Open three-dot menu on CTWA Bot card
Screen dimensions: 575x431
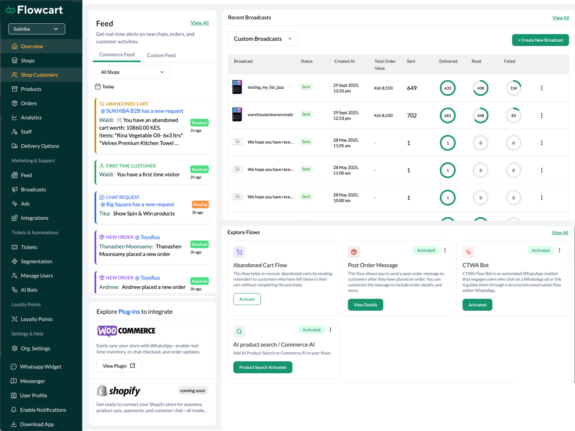(x=559, y=250)
